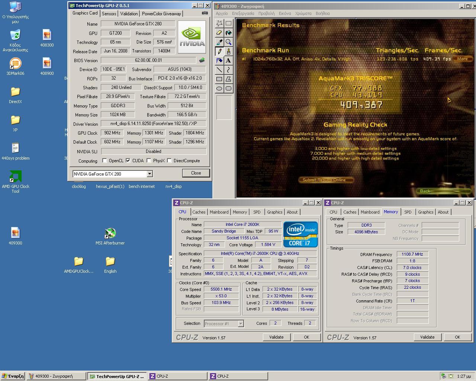
Task: Click the NVIDIA logo in GPU-Z
Action: (x=192, y=37)
